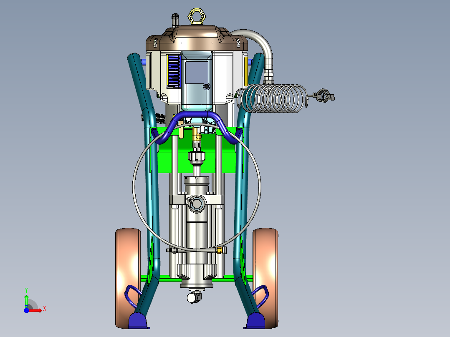Select the small exhaust stub beside the eye bolt
The height and width of the screenshot is (337, 450).
tap(175, 20)
